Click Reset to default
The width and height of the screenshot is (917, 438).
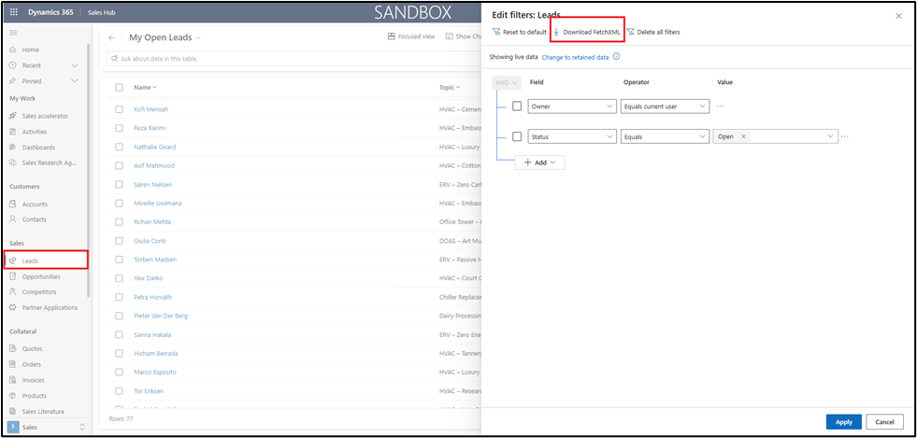[x=520, y=32]
